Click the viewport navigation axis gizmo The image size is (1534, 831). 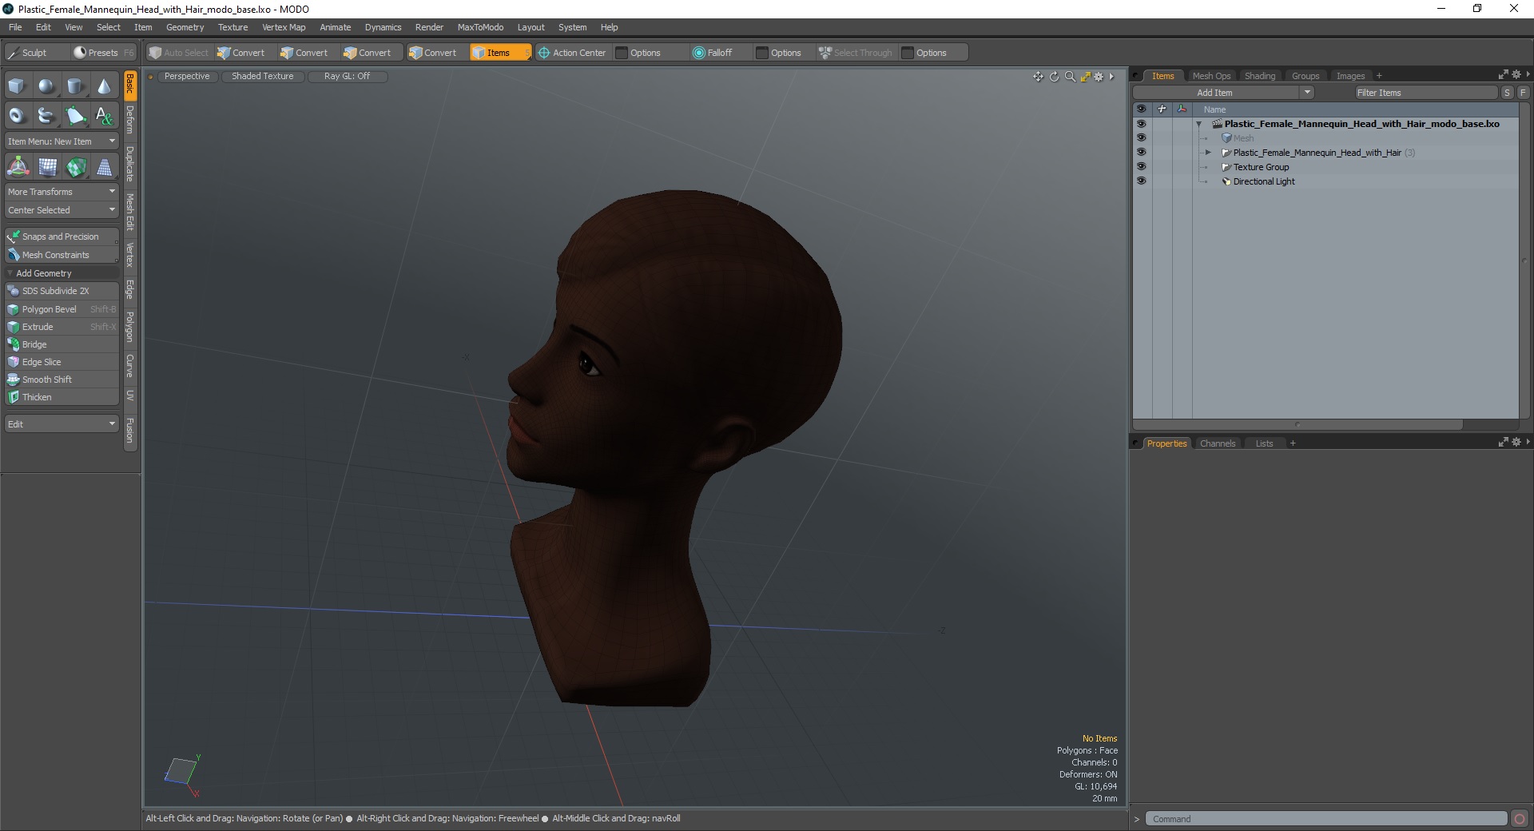point(183,773)
